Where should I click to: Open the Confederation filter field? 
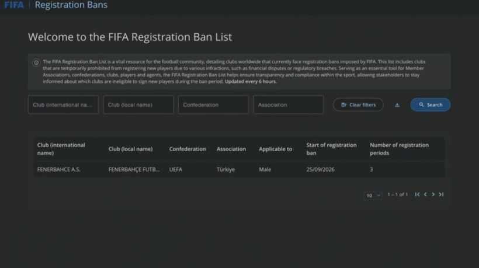213,105
